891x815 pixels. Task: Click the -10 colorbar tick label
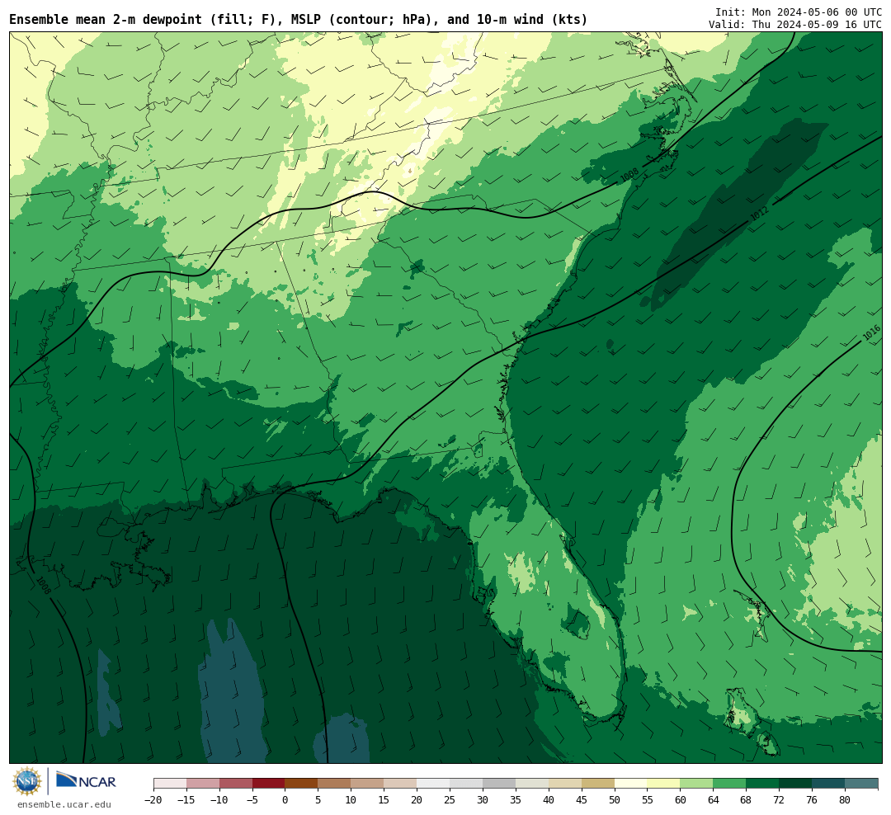(219, 800)
